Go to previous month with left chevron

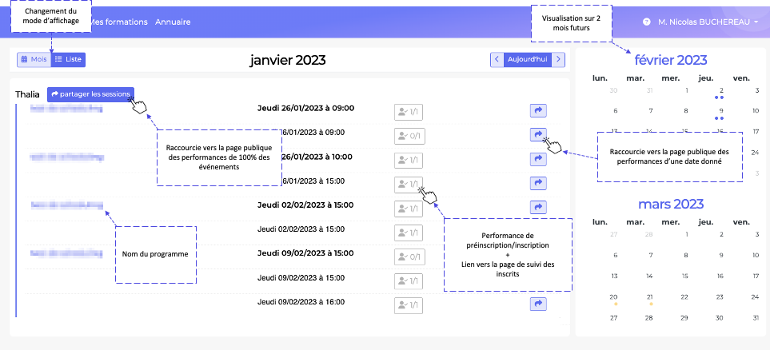[x=497, y=59]
